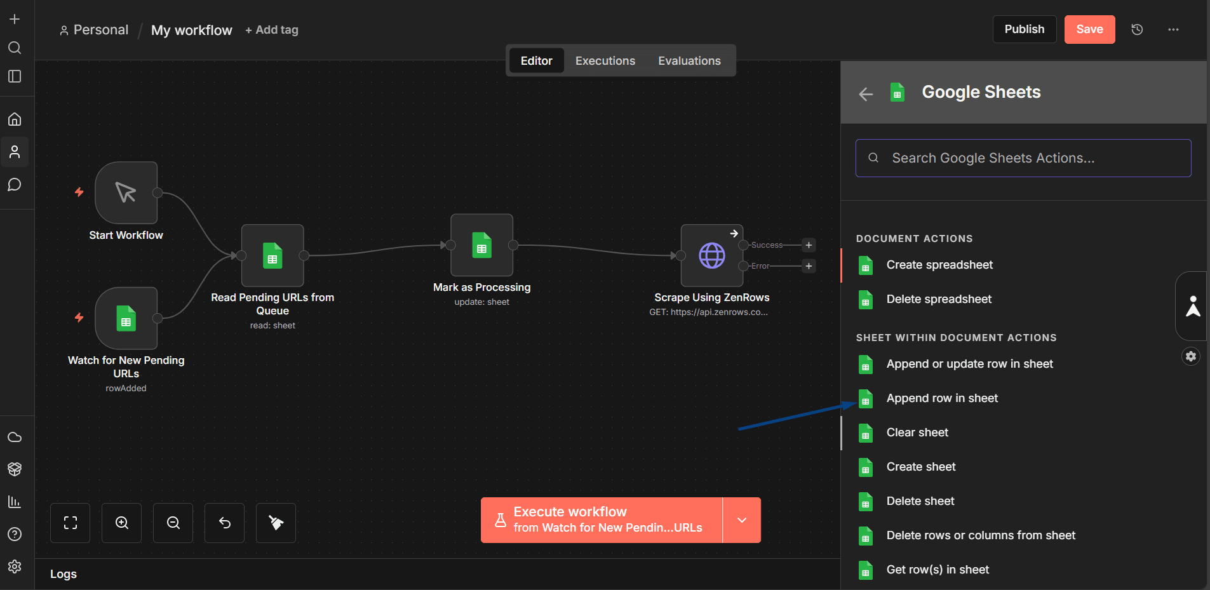Select the Mark as Processing node
Image resolution: width=1210 pixels, height=590 pixels.
tap(482, 245)
